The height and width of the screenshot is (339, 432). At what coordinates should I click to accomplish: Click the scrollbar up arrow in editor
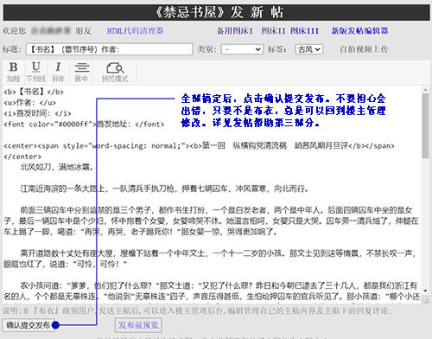[425, 90]
